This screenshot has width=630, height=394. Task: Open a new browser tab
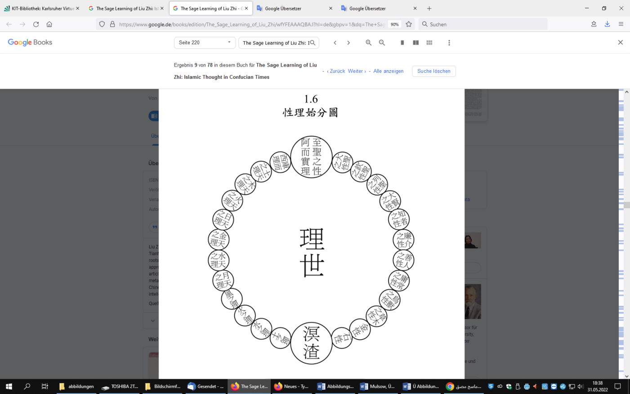[429, 8]
